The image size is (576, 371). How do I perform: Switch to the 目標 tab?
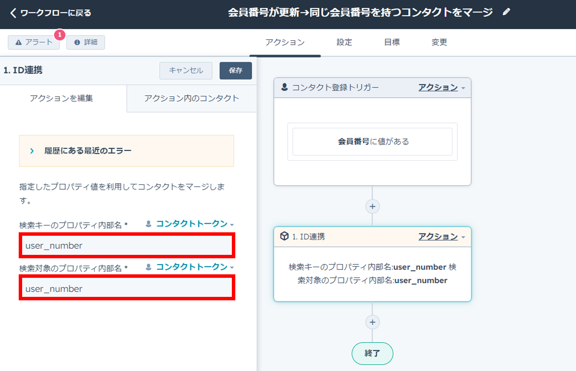pos(392,42)
